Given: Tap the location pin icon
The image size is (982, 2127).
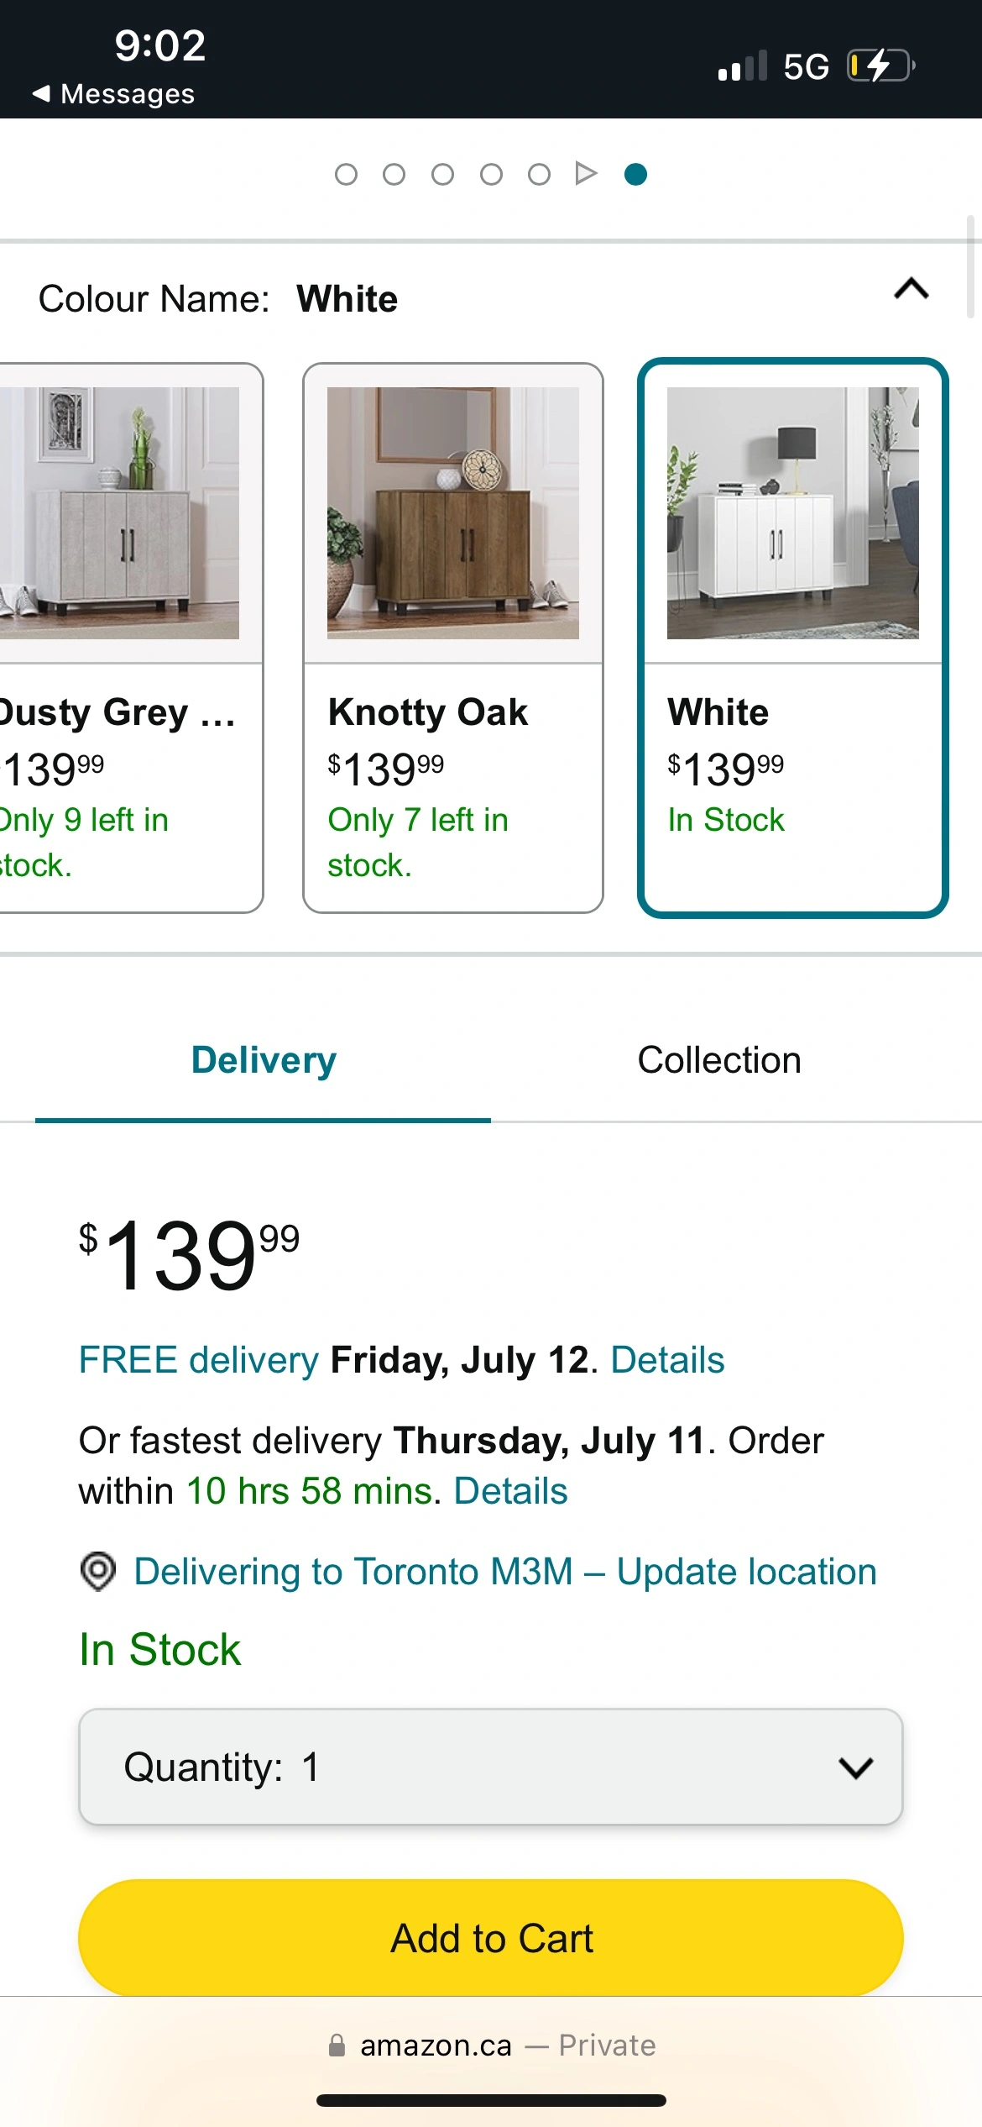Looking at the screenshot, I should click(x=98, y=1571).
